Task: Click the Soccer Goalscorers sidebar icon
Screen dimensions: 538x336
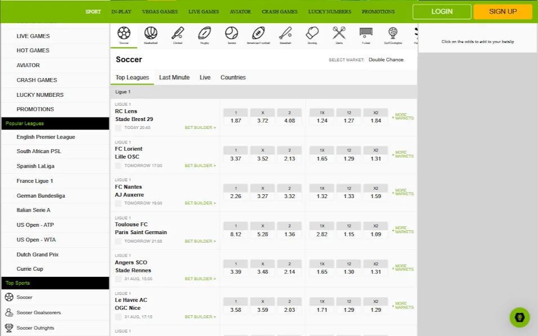Action: click(x=9, y=312)
